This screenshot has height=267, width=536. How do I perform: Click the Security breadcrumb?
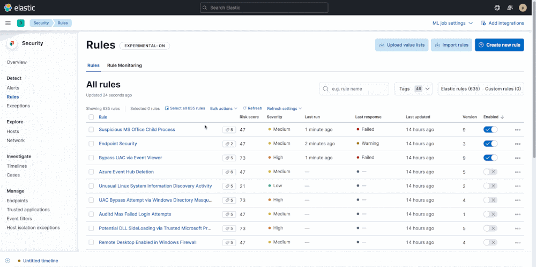41,23
